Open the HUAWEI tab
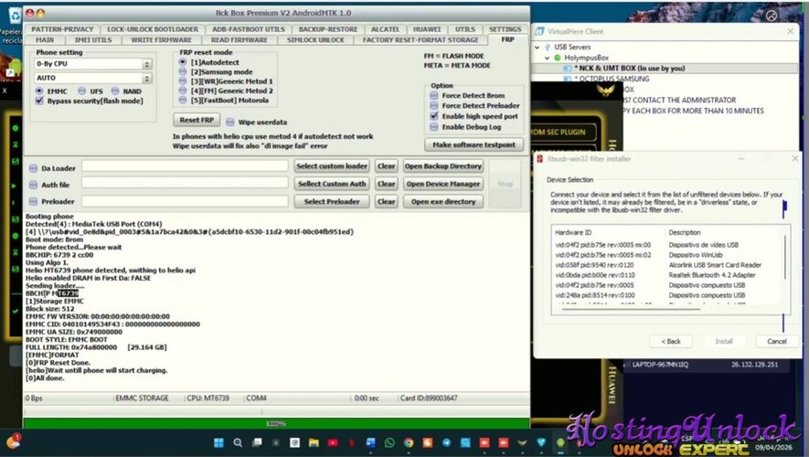 coord(426,29)
